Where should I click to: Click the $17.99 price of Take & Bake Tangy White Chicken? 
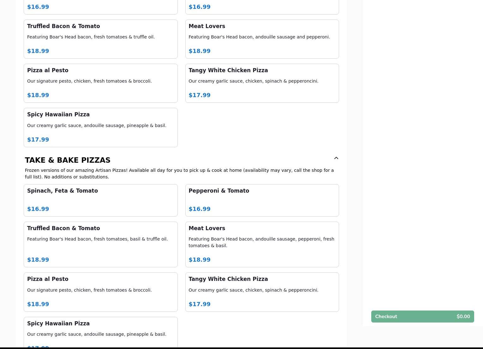click(200, 304)
